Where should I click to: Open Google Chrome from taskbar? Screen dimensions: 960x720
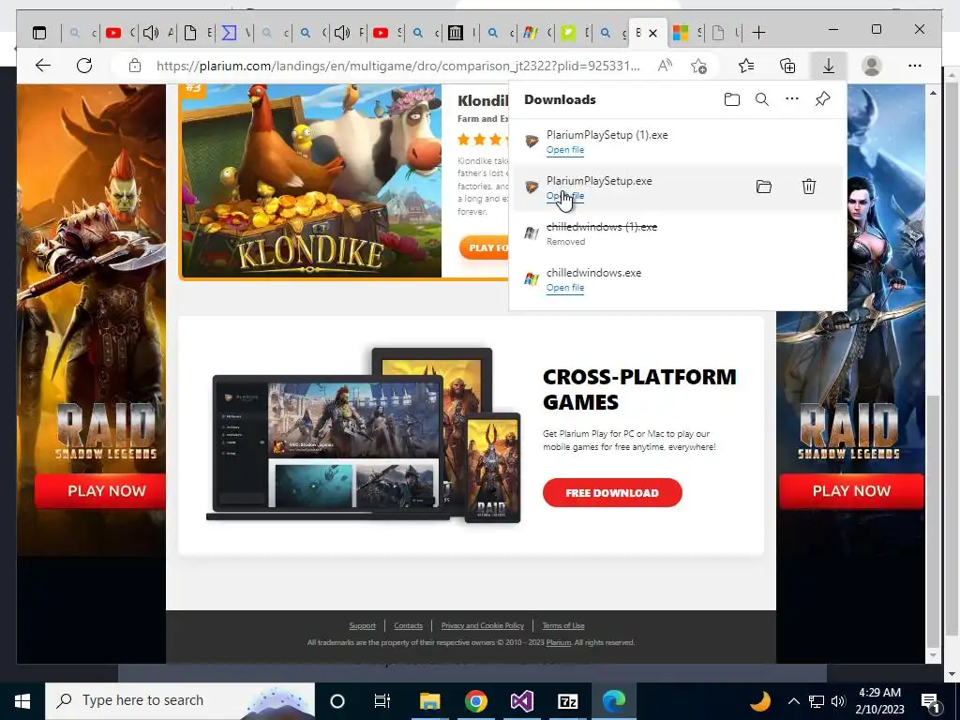475,701
